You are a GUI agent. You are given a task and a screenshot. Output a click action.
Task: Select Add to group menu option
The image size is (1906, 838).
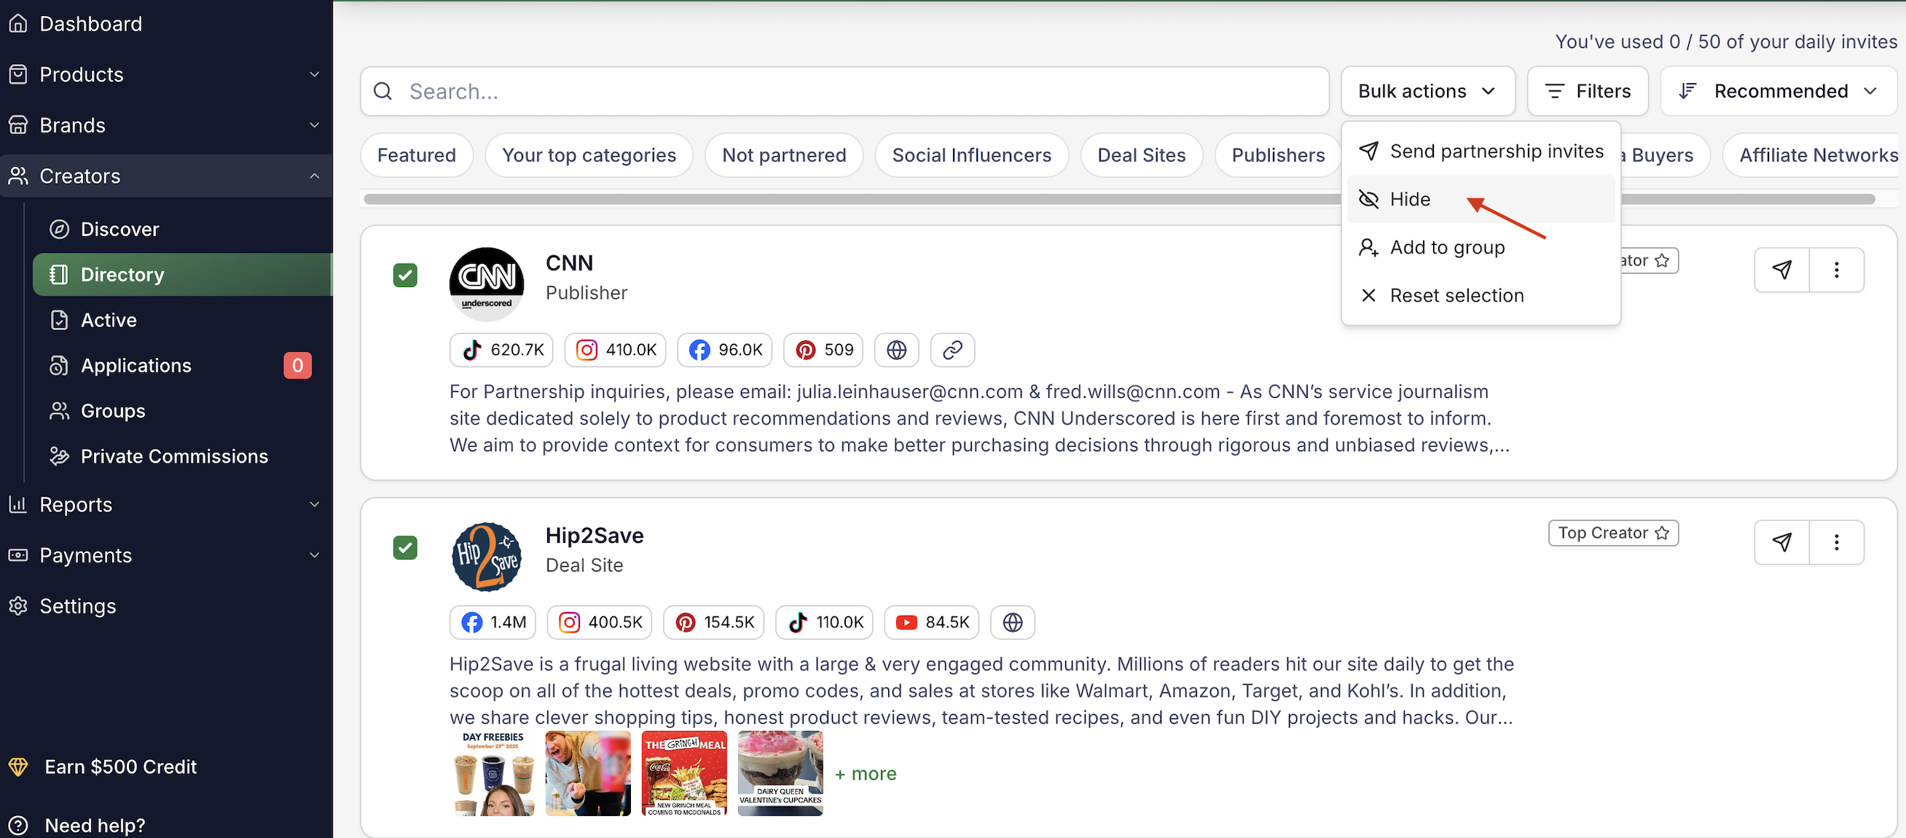click(1446, 247)
